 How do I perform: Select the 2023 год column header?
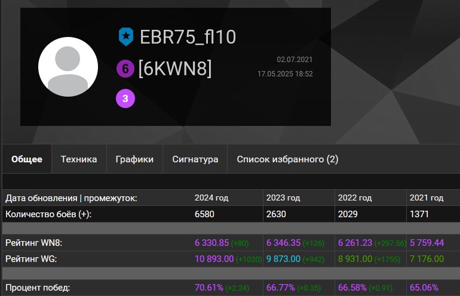pos(284,198)
